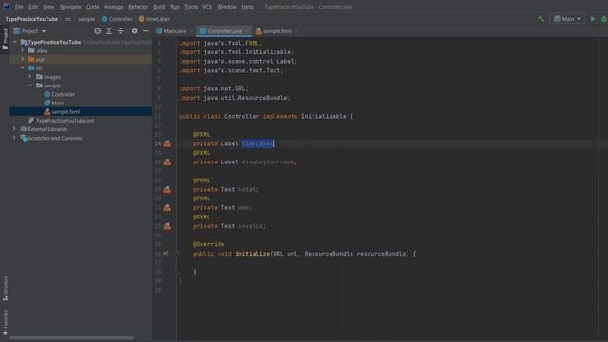
Task: Open the View menu
Action: (48, 7)
